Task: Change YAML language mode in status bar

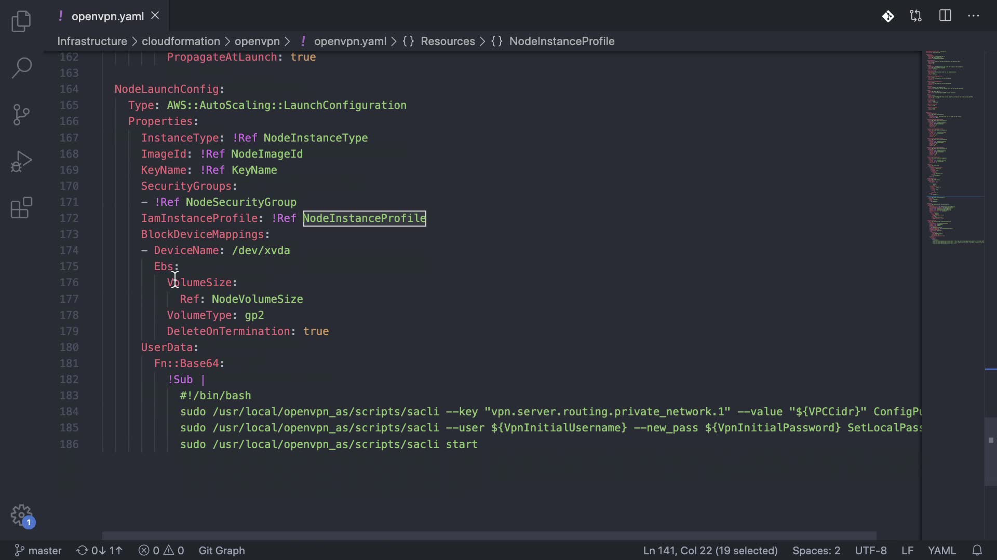Action: (941, 550)
